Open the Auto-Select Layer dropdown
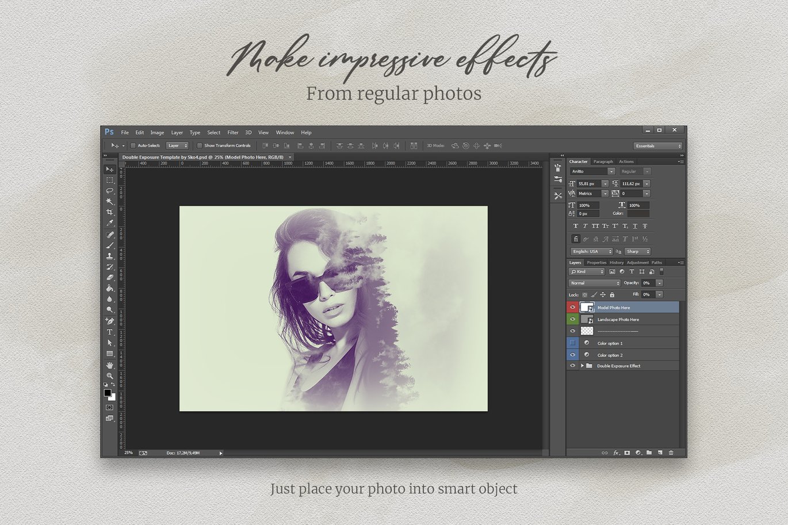The height and width of the screenshot is (525, 788). click(177, 145)
